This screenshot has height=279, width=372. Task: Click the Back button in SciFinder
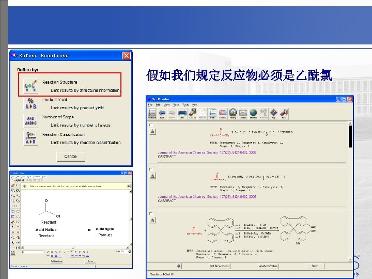pos(315,266)
